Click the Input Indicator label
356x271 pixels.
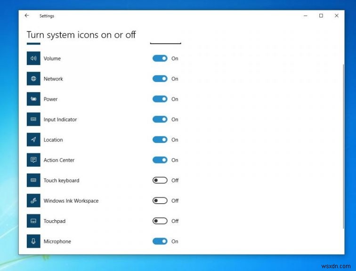coord(60,120)
